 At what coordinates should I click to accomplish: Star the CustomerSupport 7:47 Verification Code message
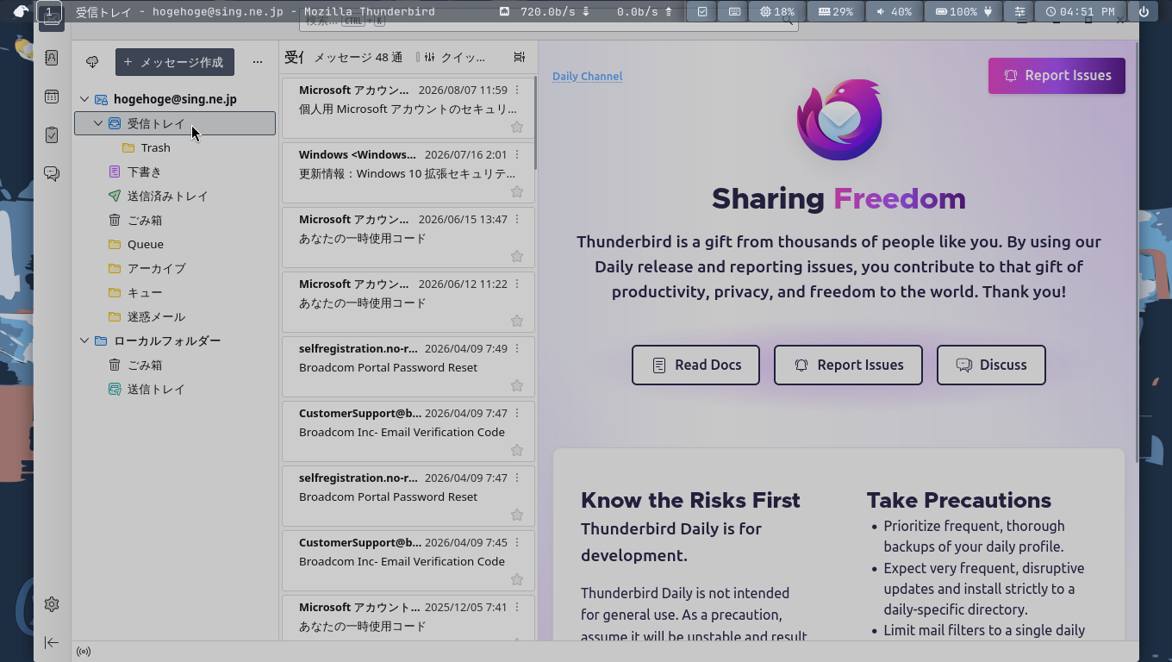click(517, 450)
